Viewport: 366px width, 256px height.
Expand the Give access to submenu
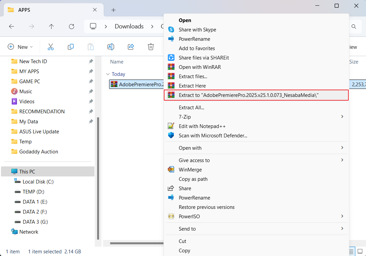(x=342, y=160)
